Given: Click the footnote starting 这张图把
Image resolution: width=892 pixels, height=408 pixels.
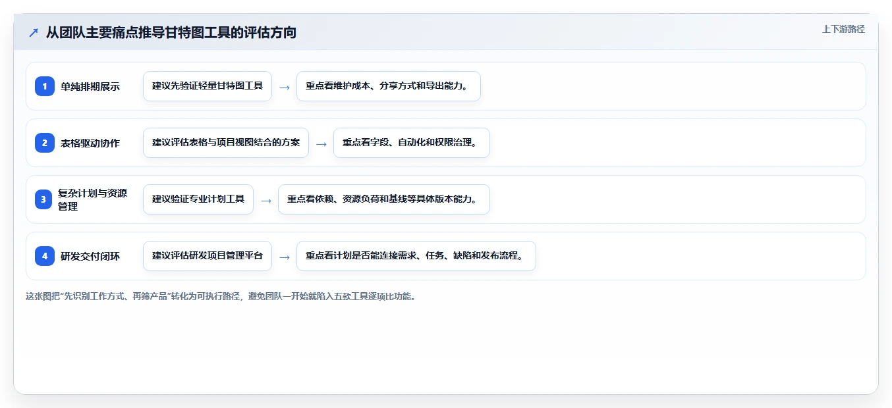Looking at the screenshot, I should pyautogui.click(x=221, y=296).
